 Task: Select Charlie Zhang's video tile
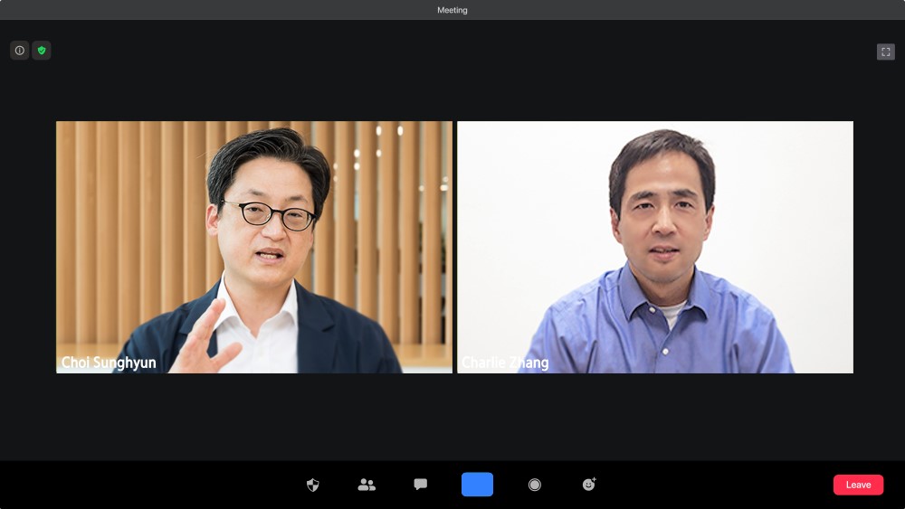[655, 247]
